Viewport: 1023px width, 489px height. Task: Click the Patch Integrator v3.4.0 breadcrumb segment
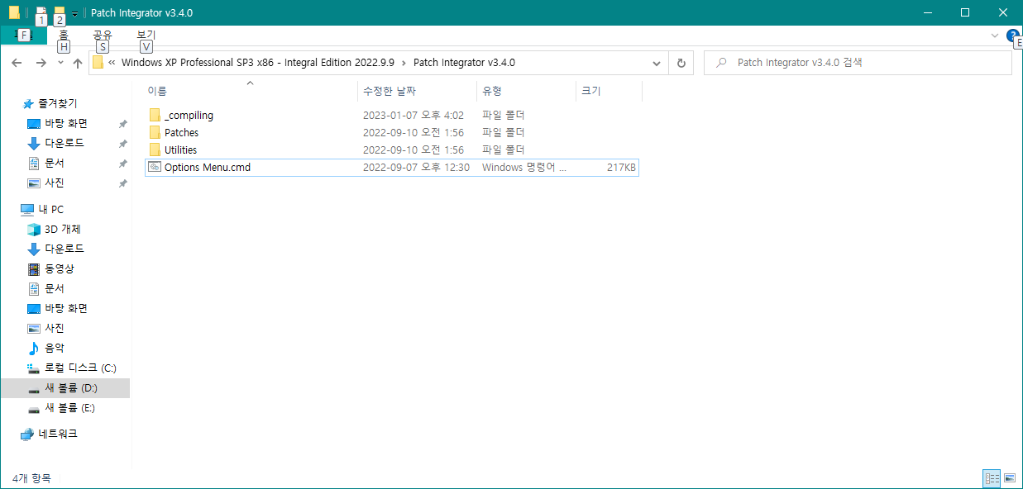(464, 63)
